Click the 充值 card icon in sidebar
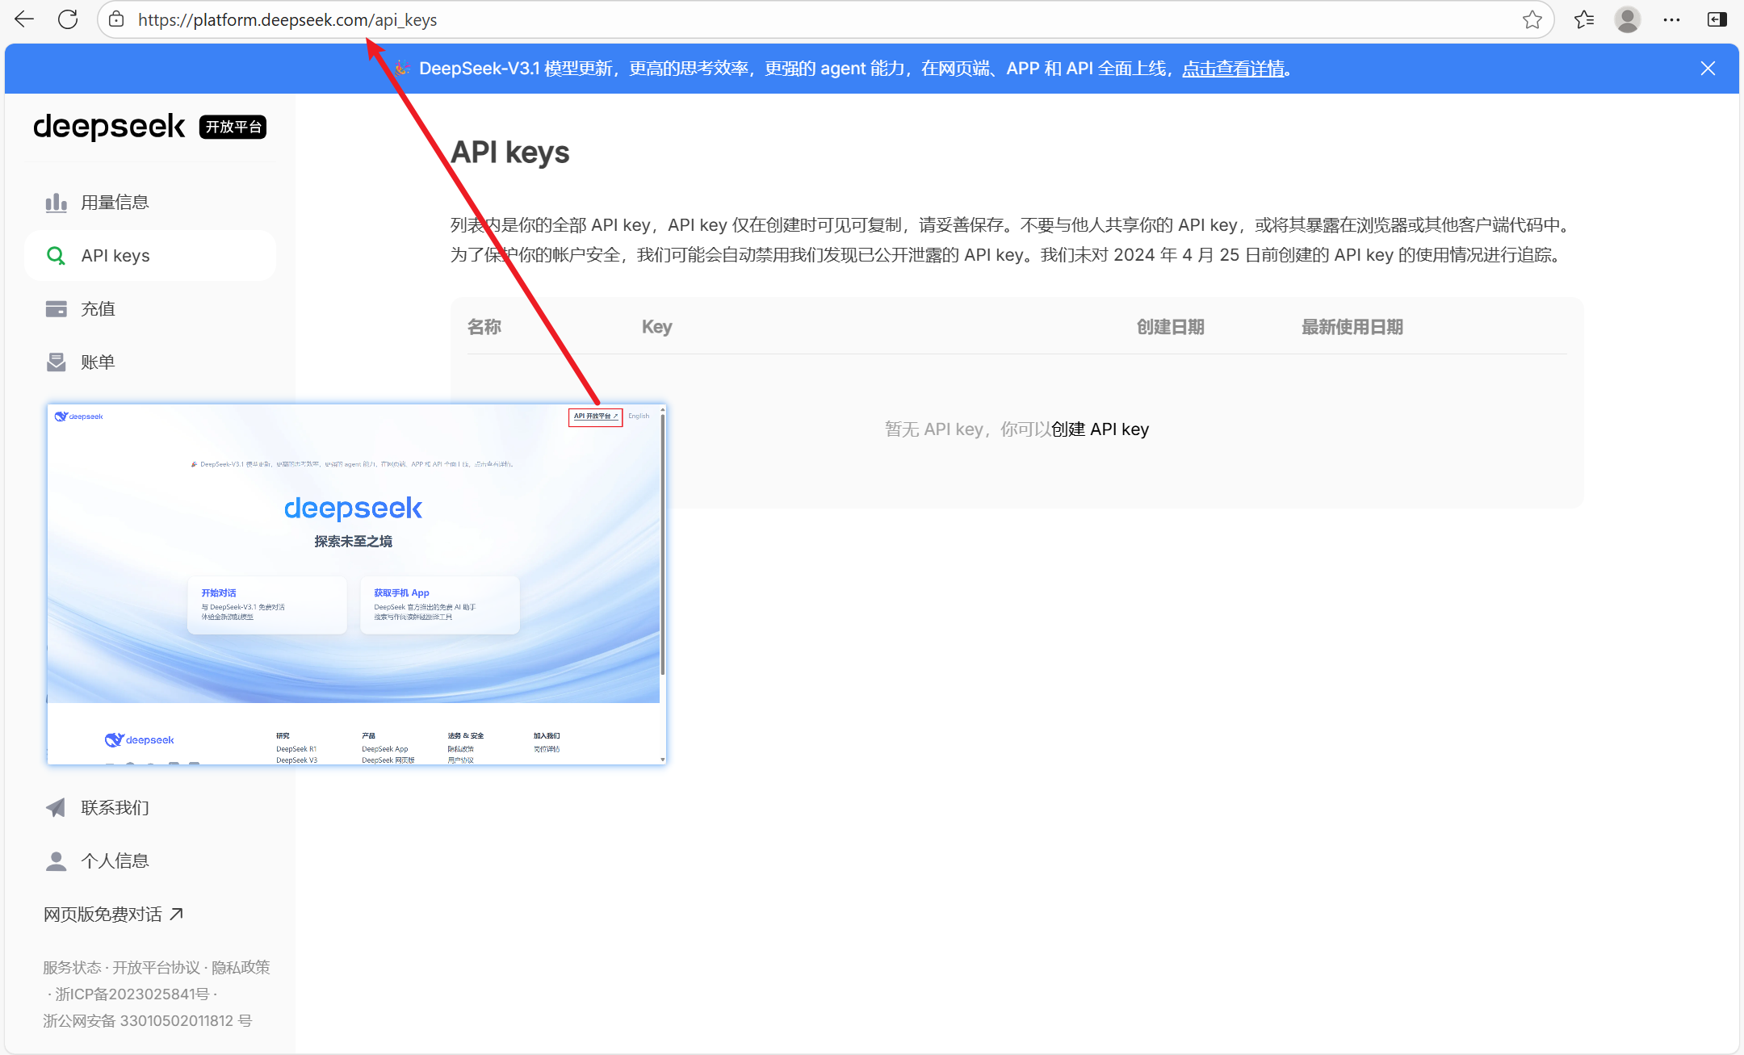1744x1055 pixels. [x=56, y=308]
